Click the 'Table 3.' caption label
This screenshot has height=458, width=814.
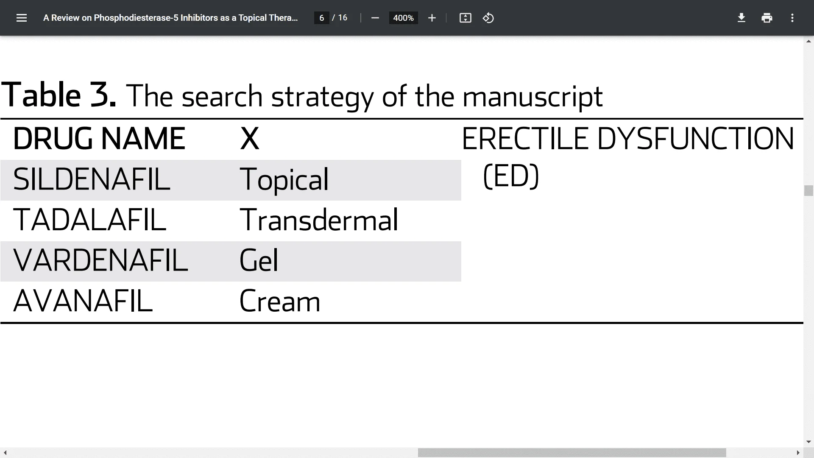pyautogui.click(x=59, y=95)
